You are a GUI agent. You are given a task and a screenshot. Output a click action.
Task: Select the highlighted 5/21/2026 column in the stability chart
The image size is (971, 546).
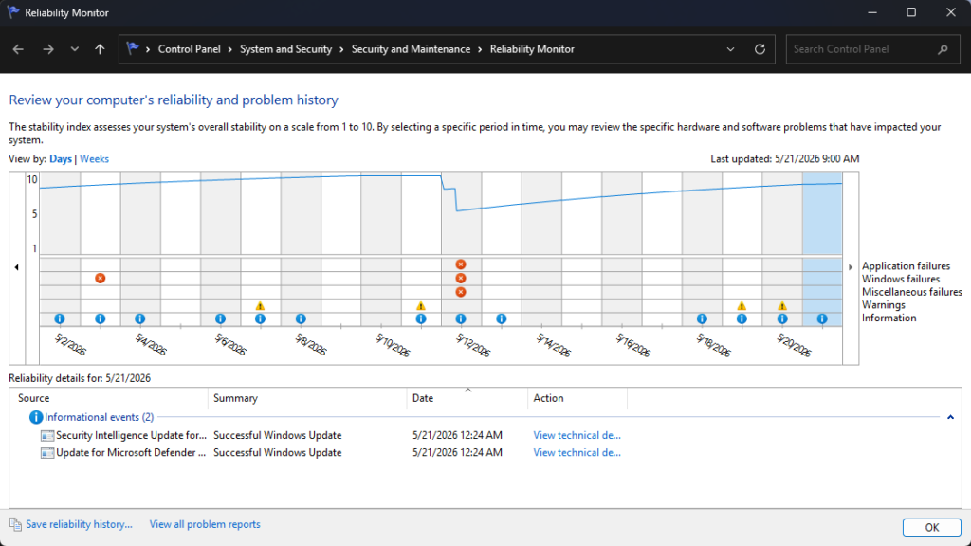822,213
